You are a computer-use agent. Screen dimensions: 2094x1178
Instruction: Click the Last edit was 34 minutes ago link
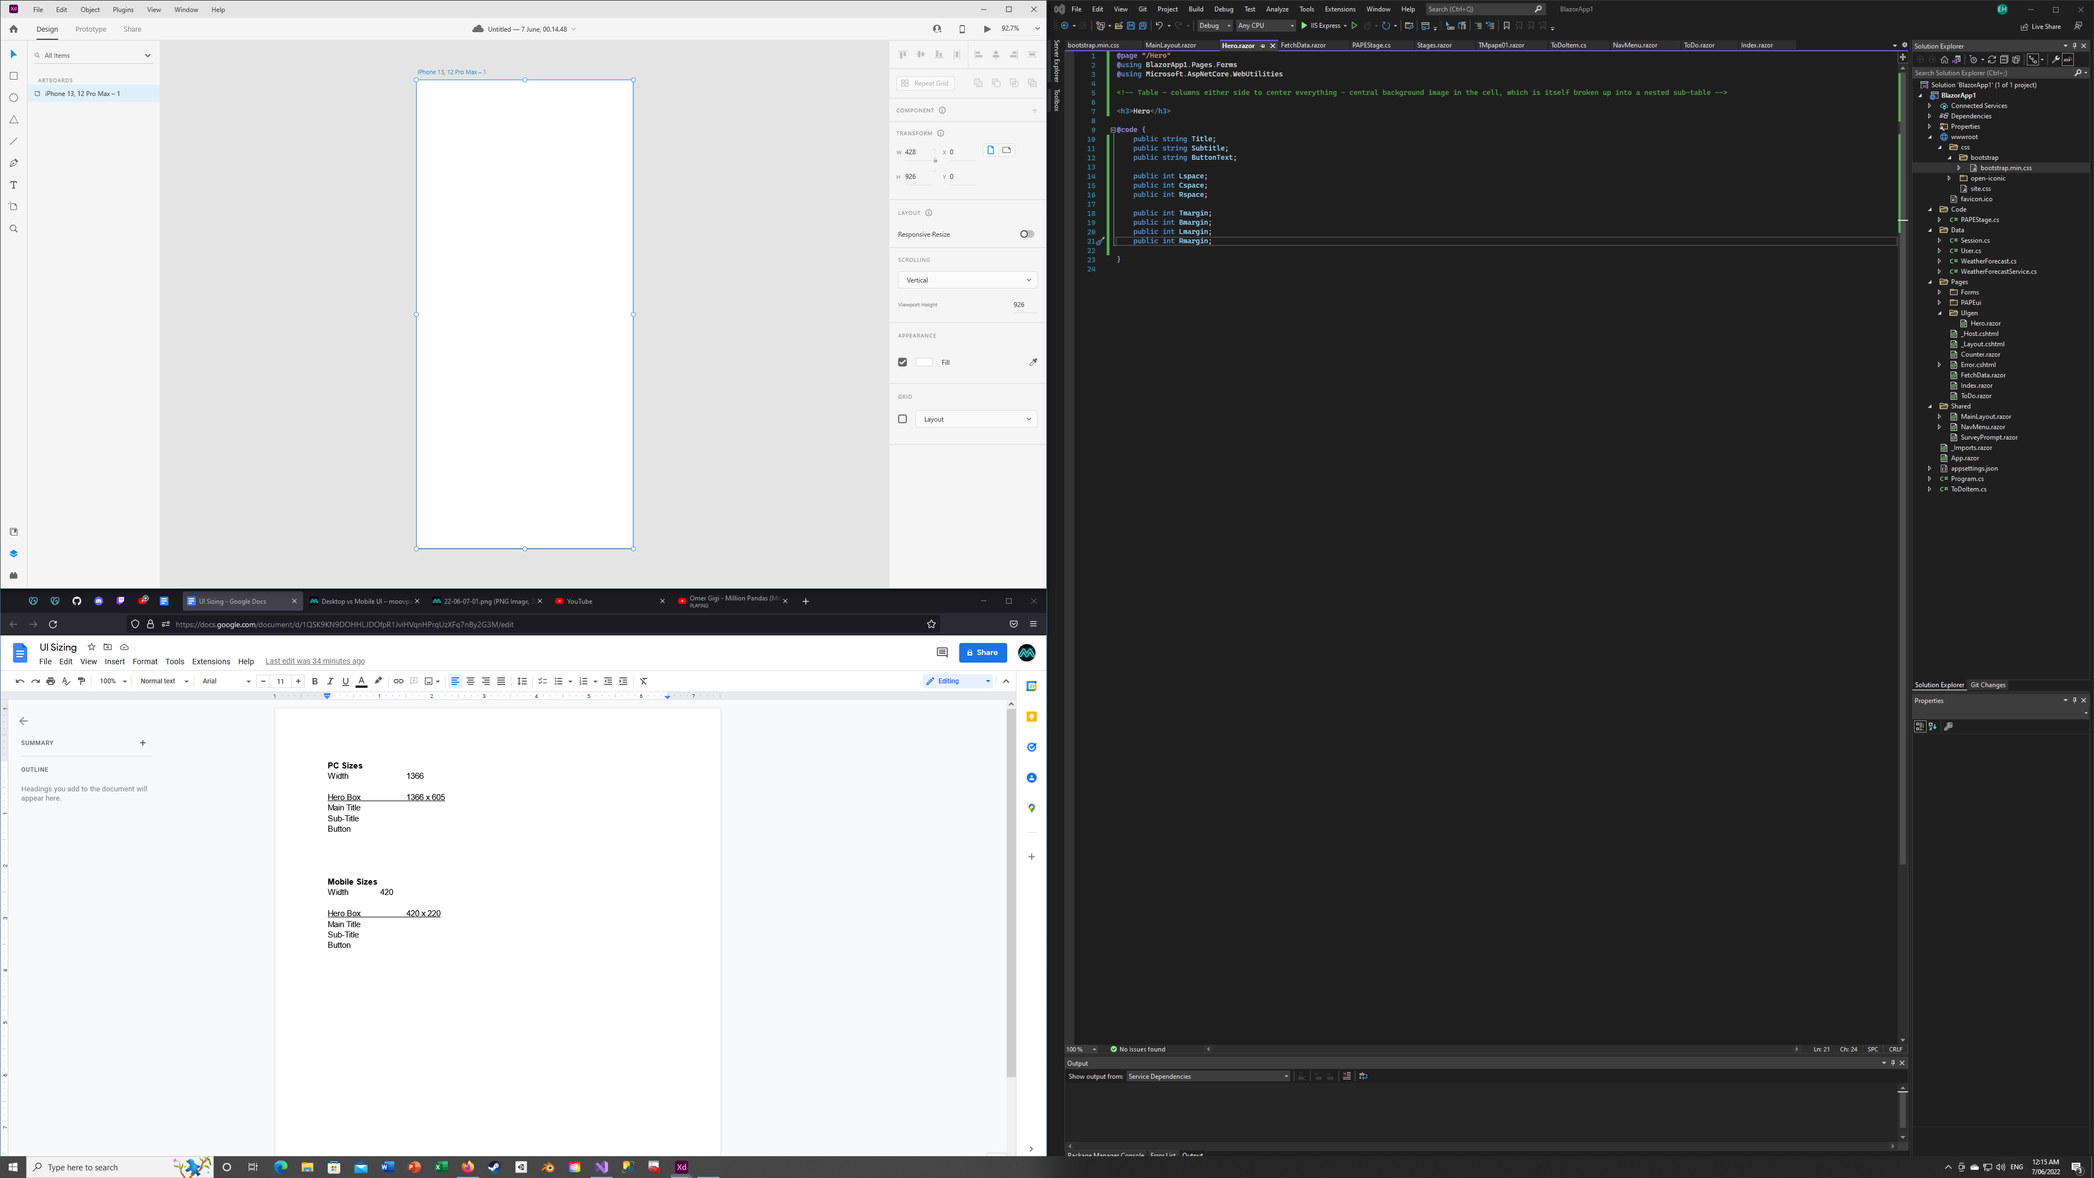pos(315,661)
